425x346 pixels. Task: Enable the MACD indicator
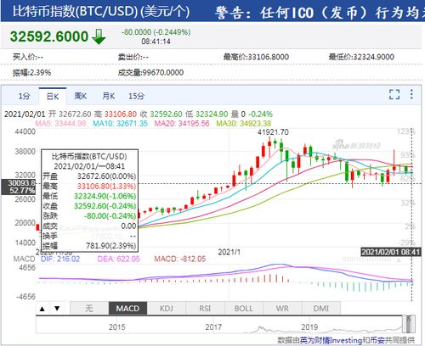coord(127,308)
